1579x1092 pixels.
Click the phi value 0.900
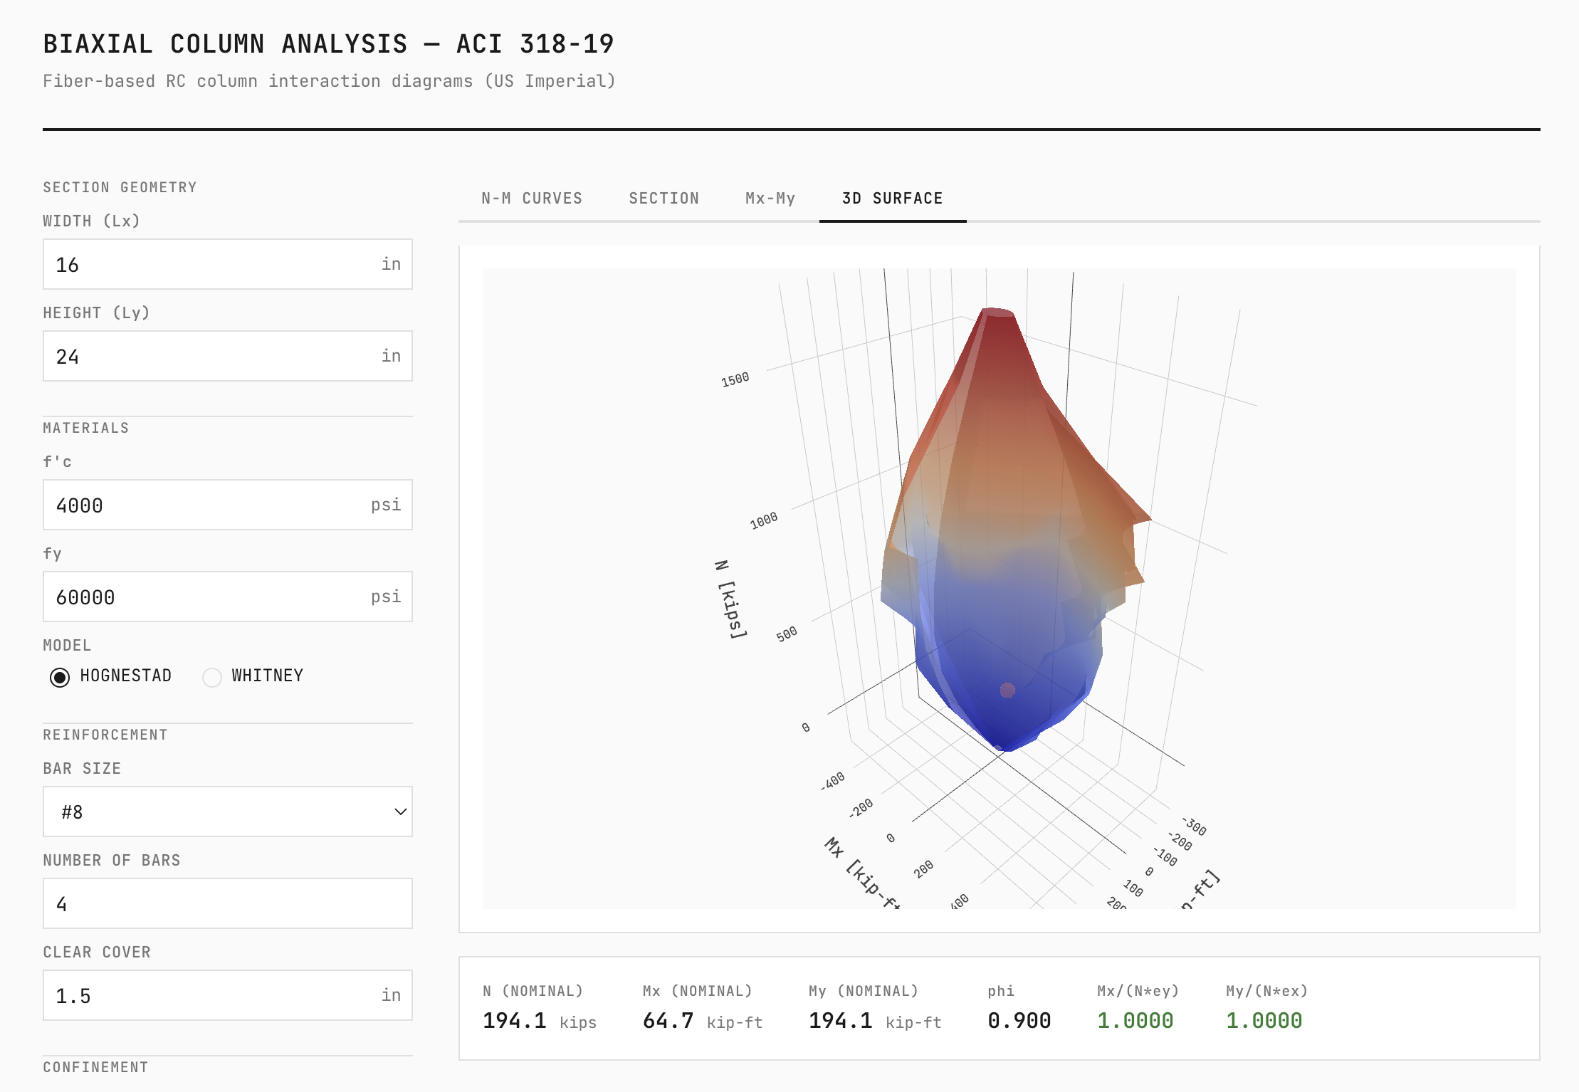[x=1019, y=1021]
